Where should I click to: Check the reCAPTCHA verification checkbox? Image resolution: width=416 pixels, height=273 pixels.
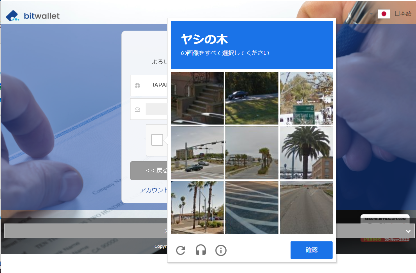157,140
